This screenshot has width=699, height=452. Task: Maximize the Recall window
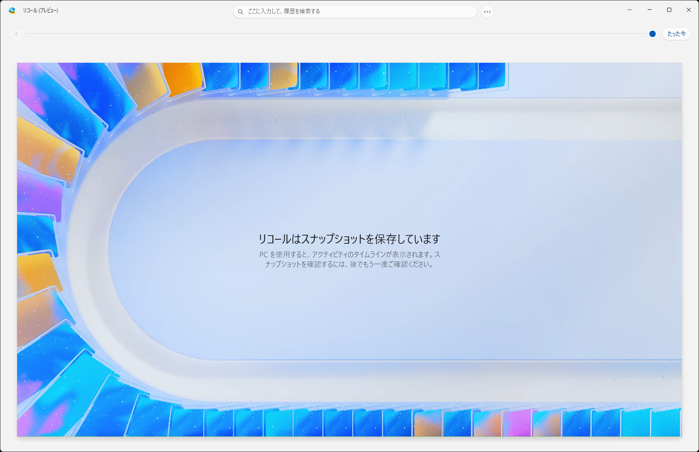(669, 9)
